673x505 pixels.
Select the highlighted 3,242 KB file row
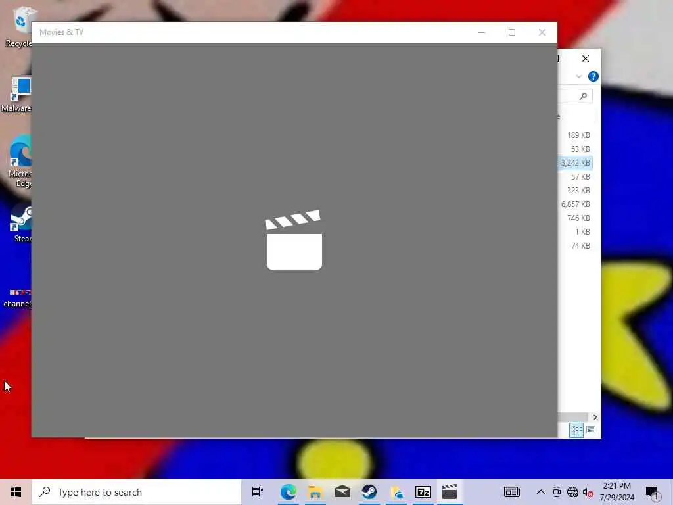[x=575, y=163]
